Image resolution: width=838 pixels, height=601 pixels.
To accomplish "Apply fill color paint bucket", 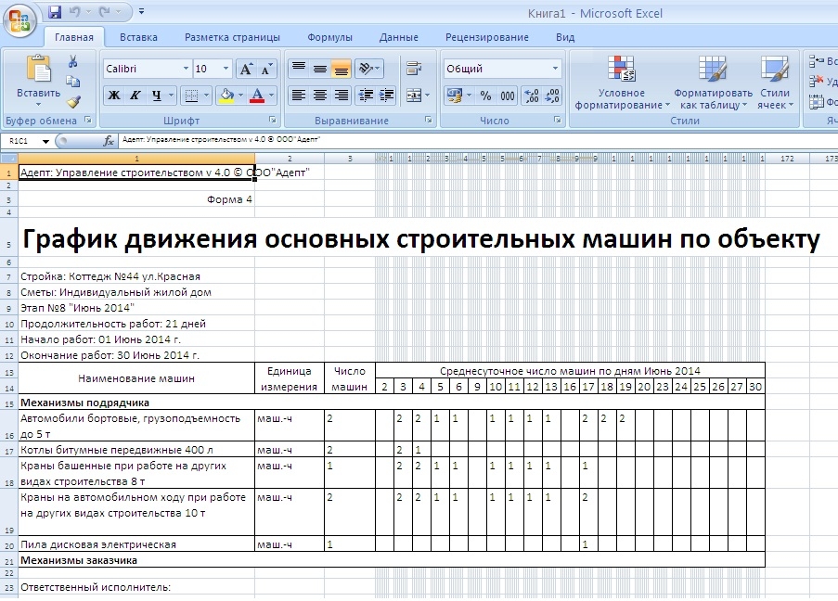I will [226, 96].
